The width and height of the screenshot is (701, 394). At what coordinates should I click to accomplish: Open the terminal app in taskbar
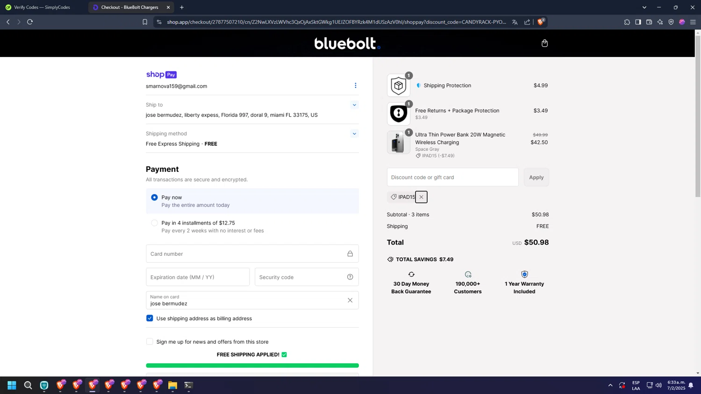(x=188, y=385)
